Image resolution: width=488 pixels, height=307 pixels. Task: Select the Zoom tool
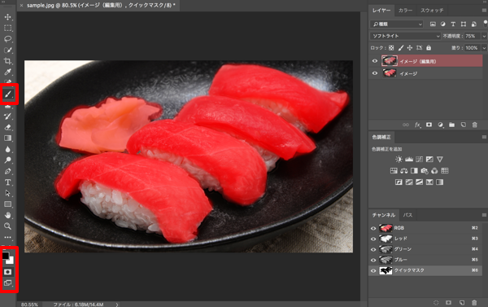click(x=8, y=226)
